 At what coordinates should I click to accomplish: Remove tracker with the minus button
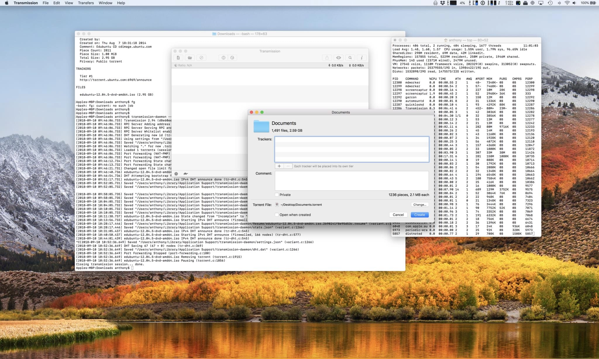point(288,166)
